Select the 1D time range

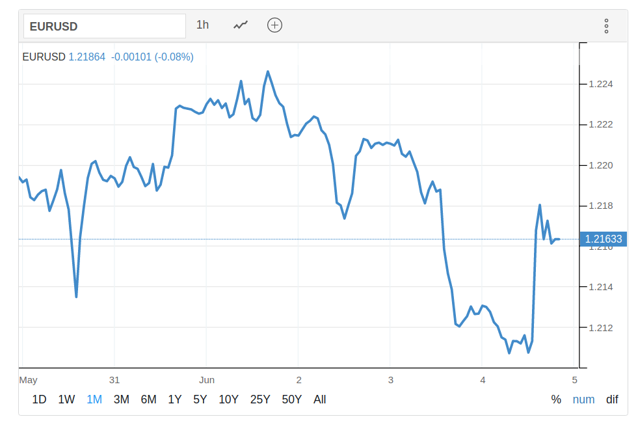tap(39, 399)
